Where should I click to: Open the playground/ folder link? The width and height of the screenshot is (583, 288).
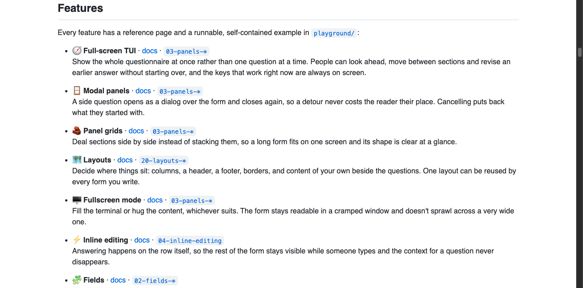(x=334, y=33)
